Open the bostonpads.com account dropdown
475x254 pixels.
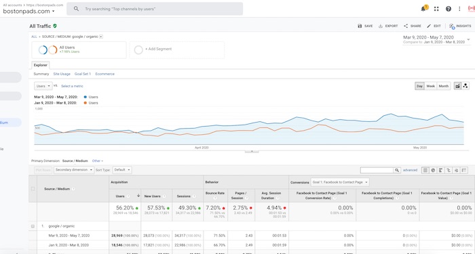[28, 12]
